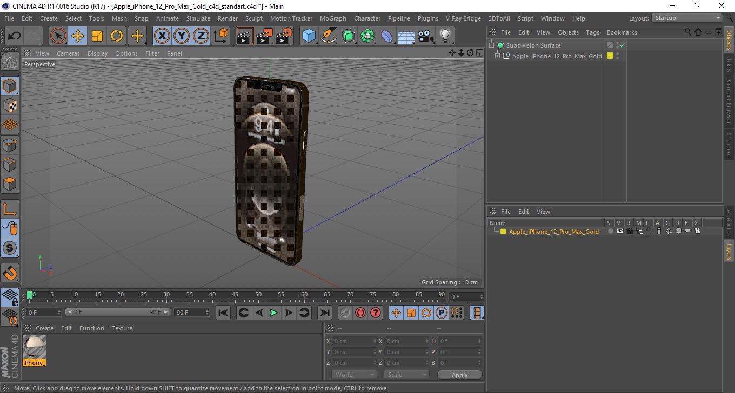735x393 pixels.
Task: Open the Scale mode dropdown
Action: point(406,375)
